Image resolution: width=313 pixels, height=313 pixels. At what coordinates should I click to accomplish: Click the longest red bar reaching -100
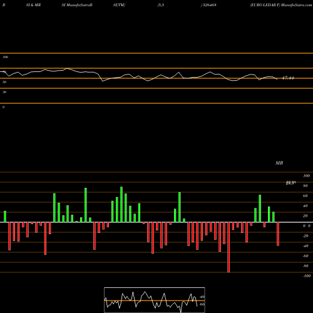click(x=228, y=247)
